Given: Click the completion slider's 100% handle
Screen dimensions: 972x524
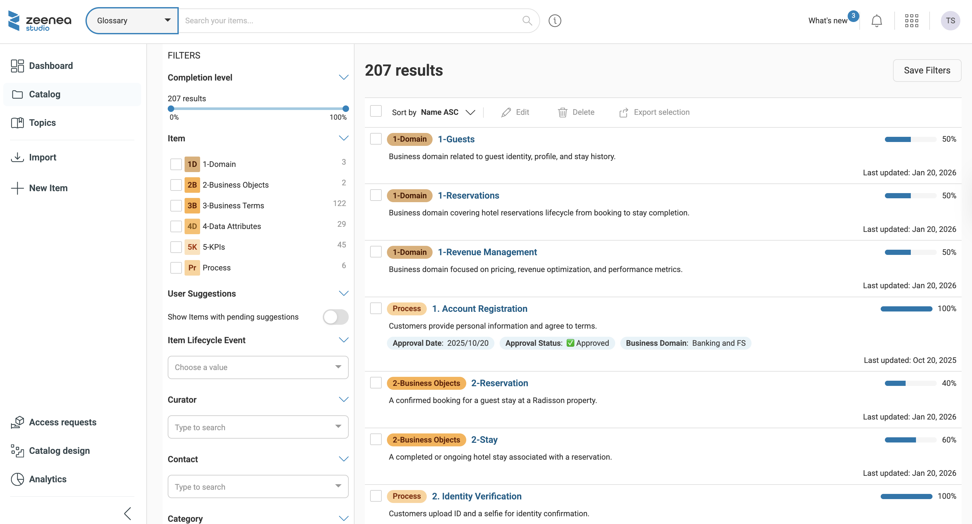Looking at the screenshot, I should coord(345,109).
